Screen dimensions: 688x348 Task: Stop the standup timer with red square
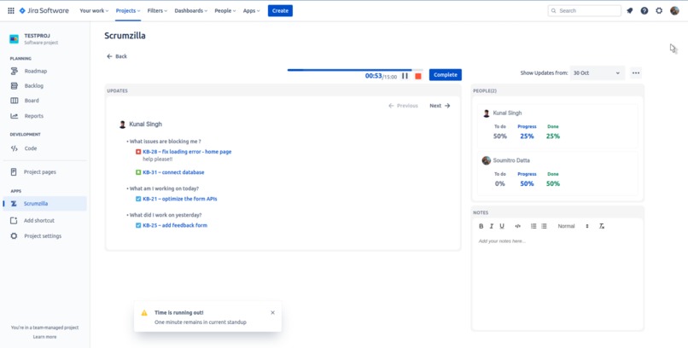pos(418,76)
